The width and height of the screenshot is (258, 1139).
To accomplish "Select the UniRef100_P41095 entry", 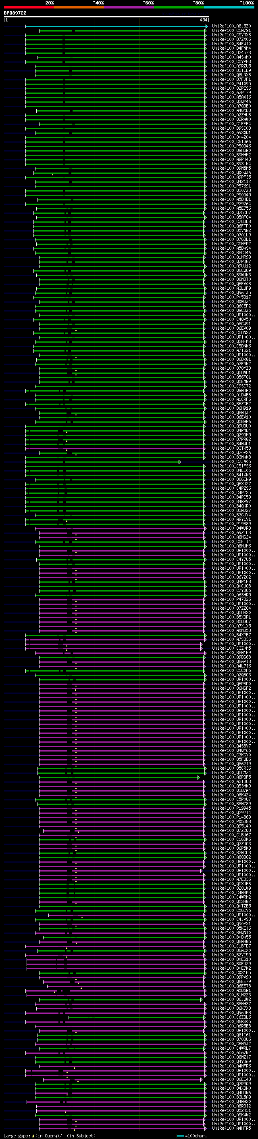I will [231, 84].
